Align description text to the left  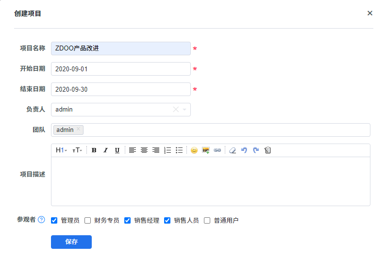(x=133, y=150)
